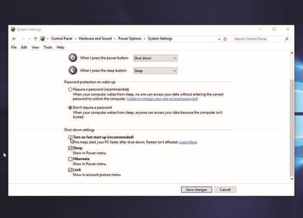Click the scrollbar down arrow
The height and width of the screenshot is (218, 303).
292,179
